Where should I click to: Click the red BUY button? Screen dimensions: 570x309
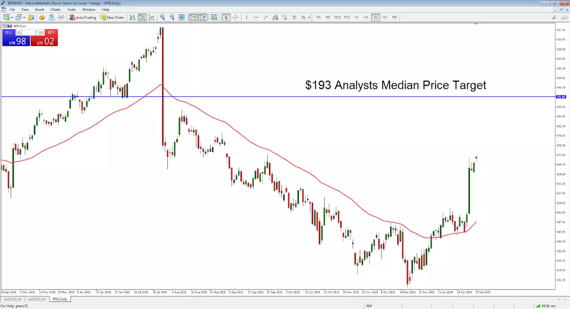pos(44,38)
